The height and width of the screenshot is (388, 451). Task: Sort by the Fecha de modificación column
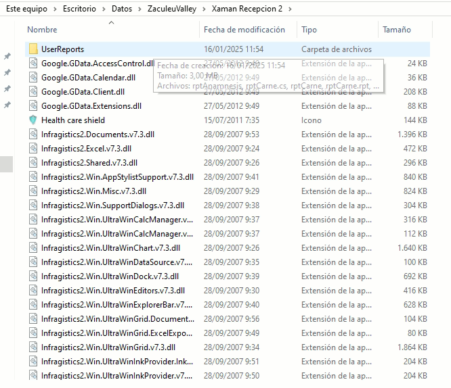pyautogui.click(x=244, y=30)
